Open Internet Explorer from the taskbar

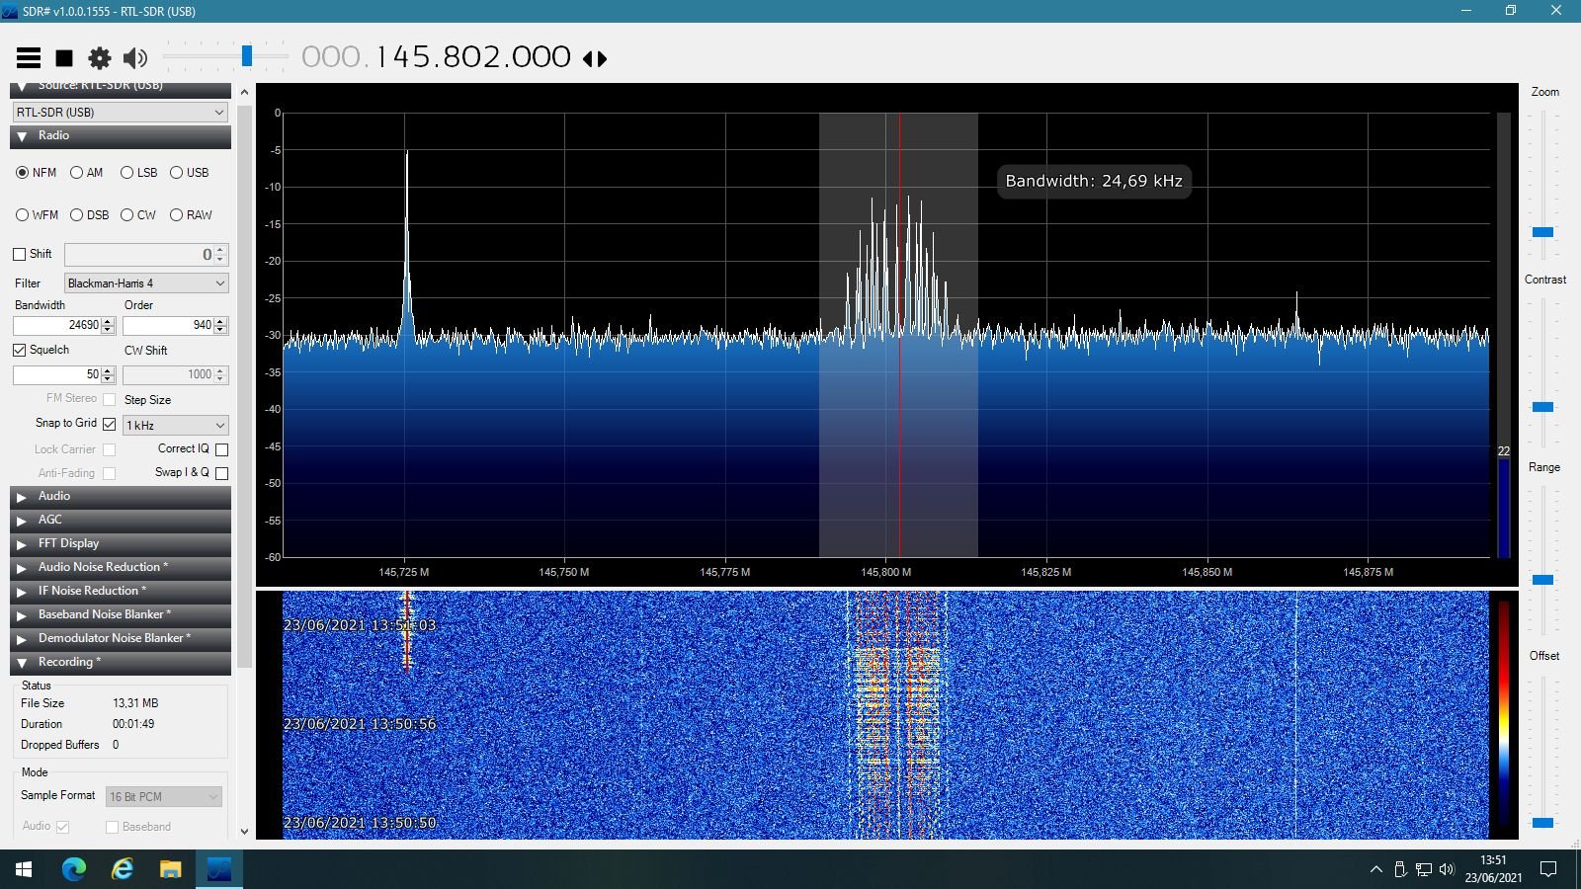123,869
